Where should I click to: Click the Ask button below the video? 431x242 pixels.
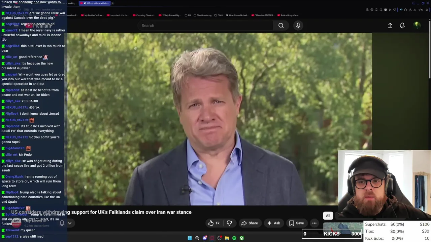[x=273, y=223]
